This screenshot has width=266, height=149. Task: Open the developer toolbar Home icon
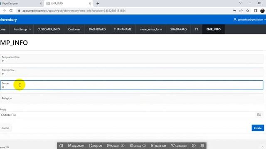[61, 146]
